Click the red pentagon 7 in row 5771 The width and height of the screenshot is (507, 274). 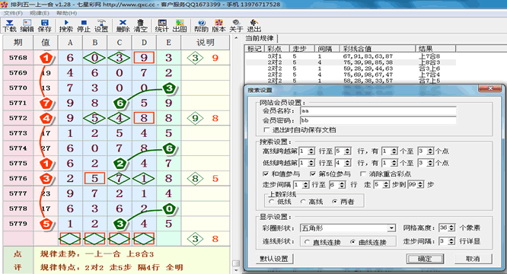point(46,104)
